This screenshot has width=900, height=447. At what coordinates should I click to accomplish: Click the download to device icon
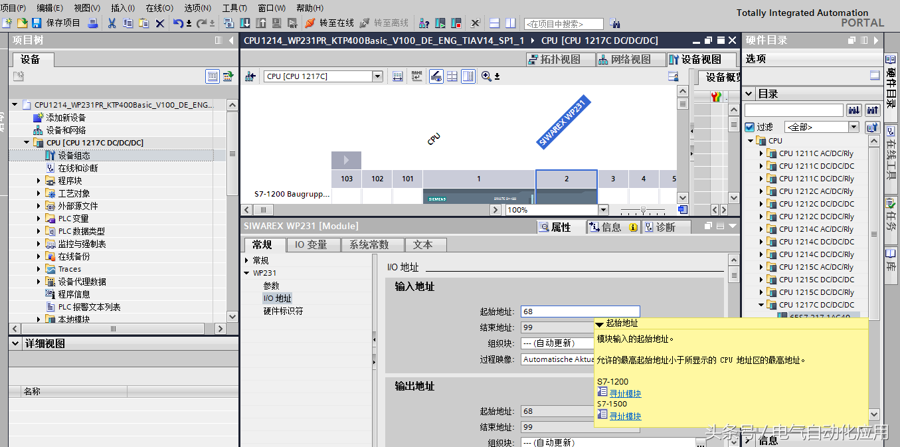[x=245, y=23]
